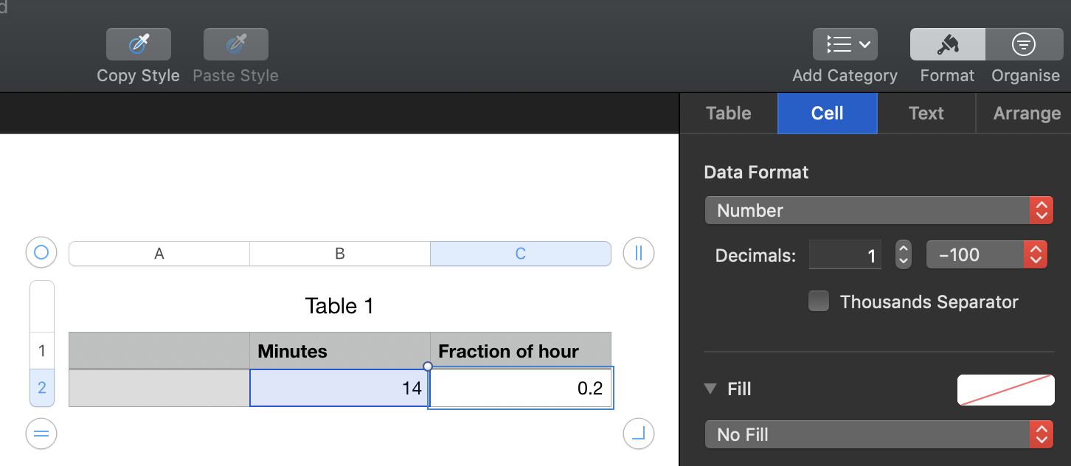Open the Organise panel icon
Screen dimensions: 1071x466
1023,45
